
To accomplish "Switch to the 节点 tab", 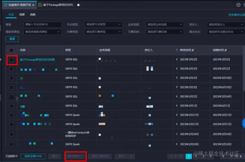I will point(11,15).
